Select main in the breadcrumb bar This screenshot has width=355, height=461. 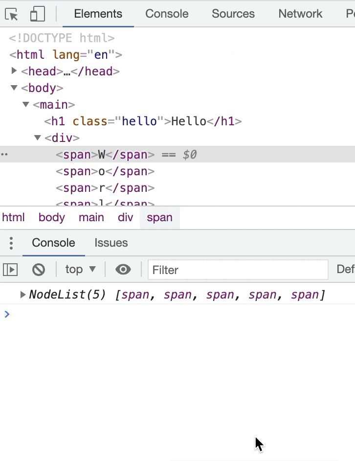[91, 218]
